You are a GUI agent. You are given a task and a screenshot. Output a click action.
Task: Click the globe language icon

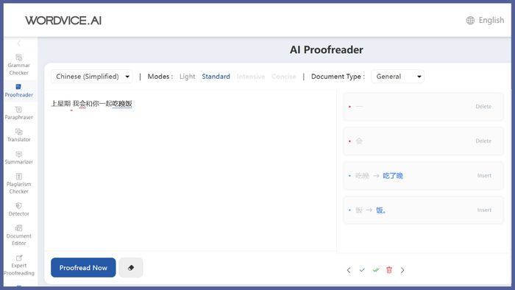[470, 21]
